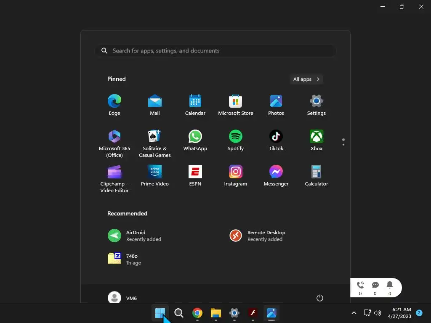Launch WhatsApp
The height and width of the screenshot is (323, 431).
(x=195, y=140)
